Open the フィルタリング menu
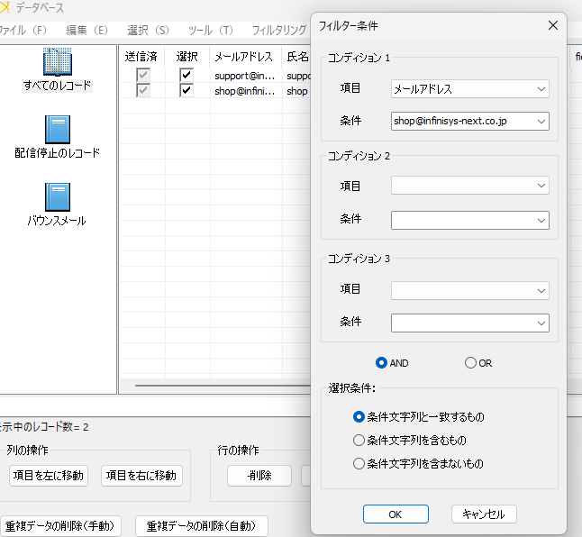 pos(279,30)
